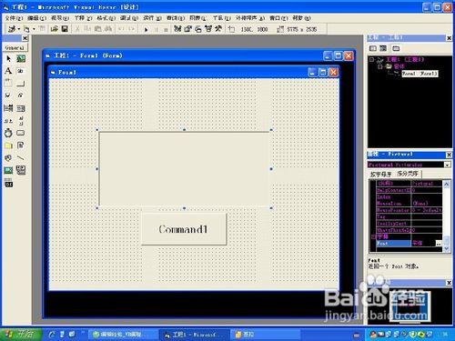
Task: Select the PictureBox tool in toolbox
Action: (x=21, y=58)
